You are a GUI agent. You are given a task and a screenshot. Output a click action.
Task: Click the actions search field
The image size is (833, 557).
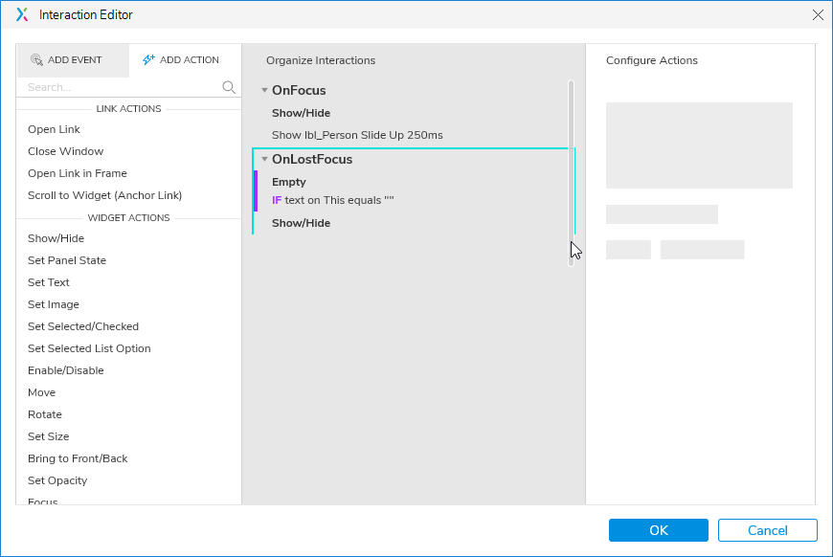pyautogui.click(x=120, y=87)
